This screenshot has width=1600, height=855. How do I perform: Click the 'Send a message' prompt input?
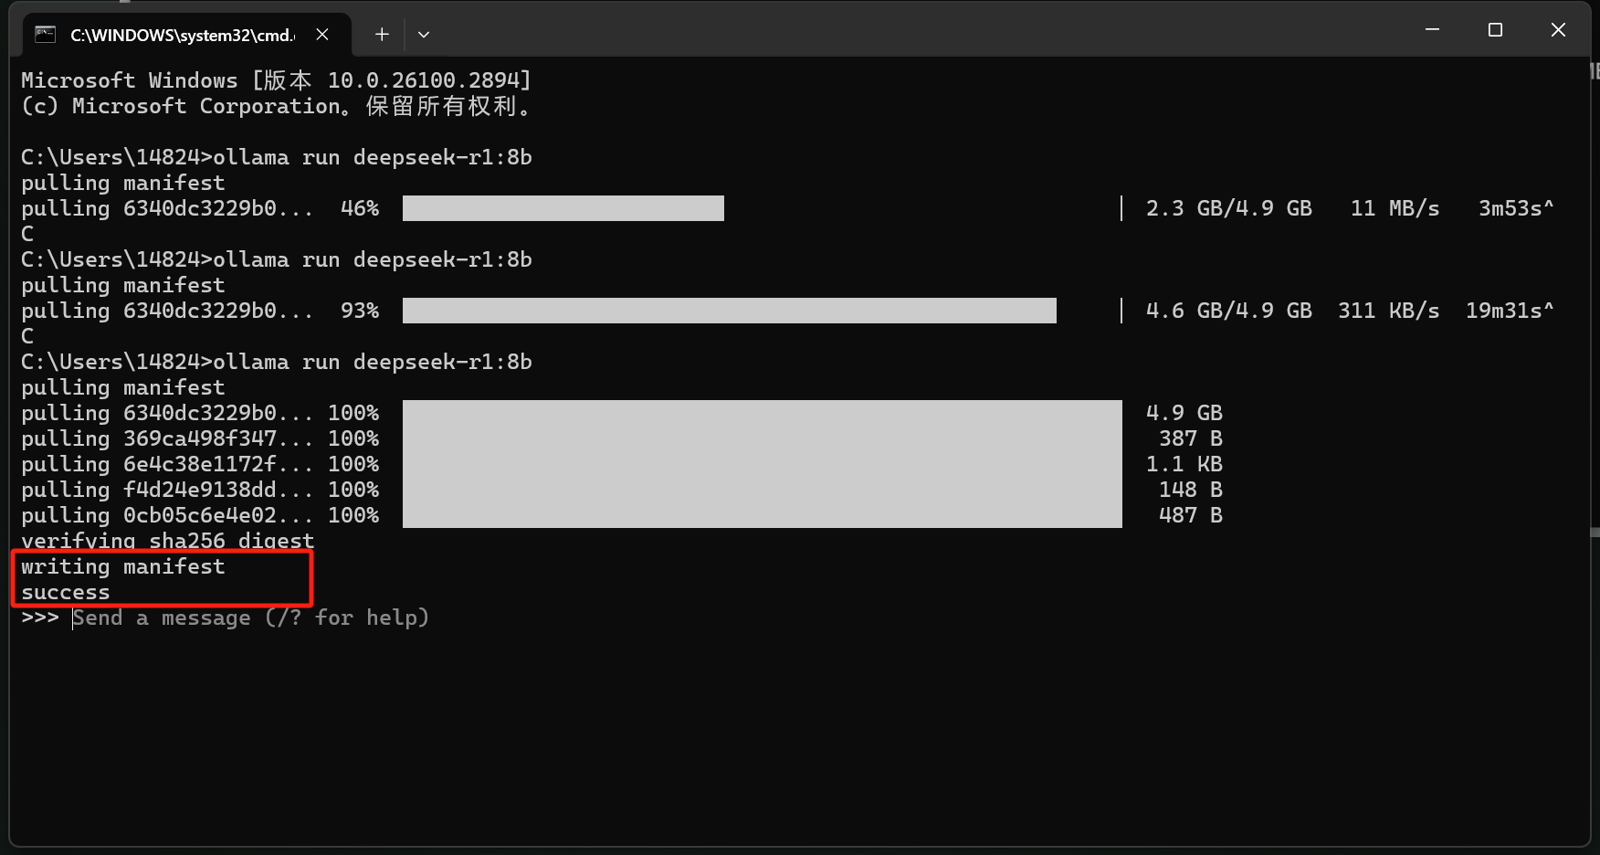pos(250,618)
